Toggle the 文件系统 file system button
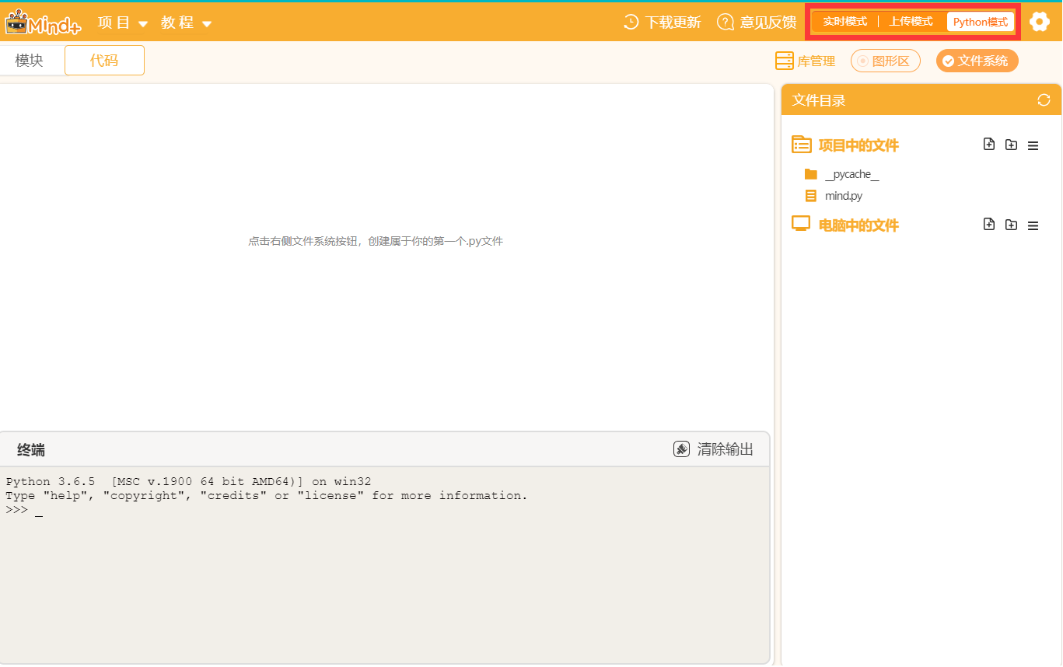 point(977,61)
